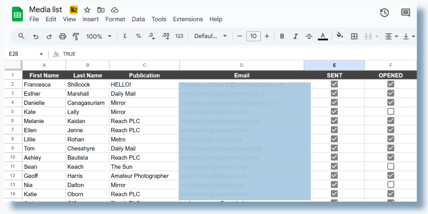Open the comments icon
This screenshot has width=428, height=214.
click(405, 13)
